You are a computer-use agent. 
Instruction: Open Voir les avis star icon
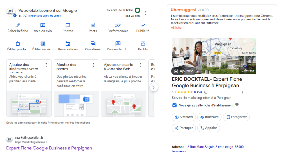tap(43, 25)
